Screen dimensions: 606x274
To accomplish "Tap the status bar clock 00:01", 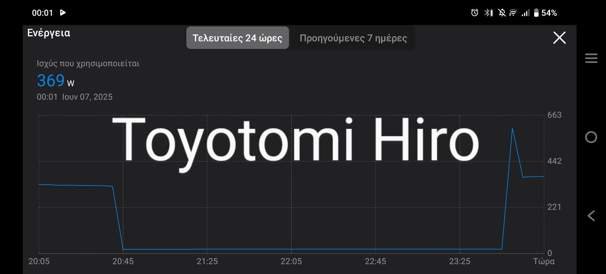I will (x=42, y=13).
